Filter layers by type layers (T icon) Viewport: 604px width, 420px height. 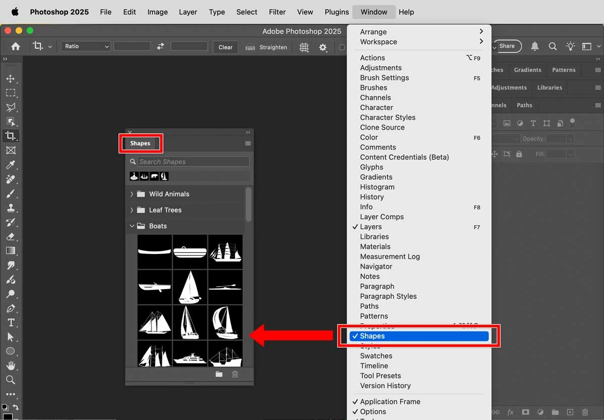(x=533, y=123)
